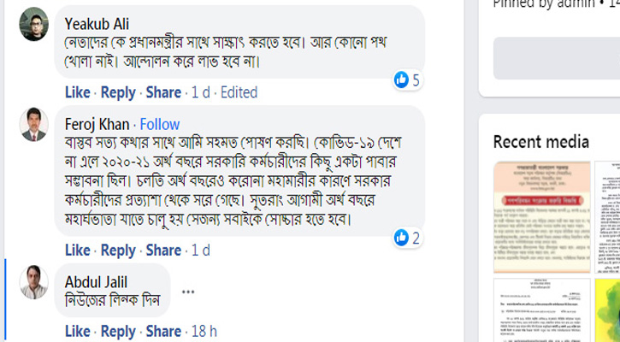Click like reaction icon on Feroj Khan's comment
Viewport: 620px width, 342px height.
(401, 238)
